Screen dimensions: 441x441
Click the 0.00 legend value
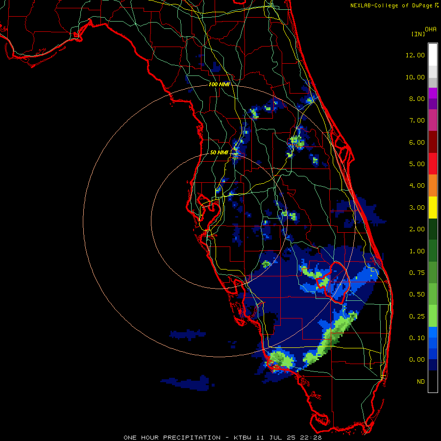[x=417, y=360]
